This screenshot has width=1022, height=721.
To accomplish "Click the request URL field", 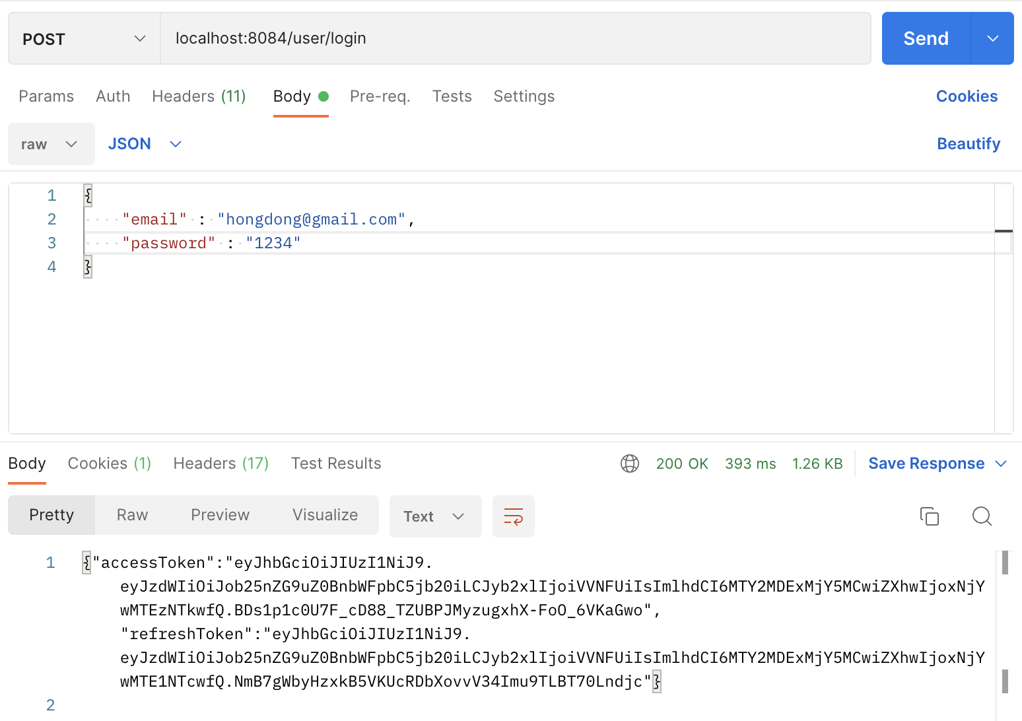I will point(515,38).
